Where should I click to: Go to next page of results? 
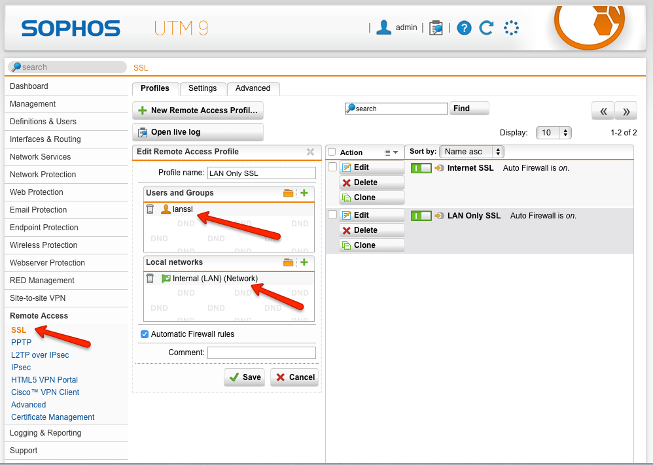pyautogui.click(x=626, y=111)
